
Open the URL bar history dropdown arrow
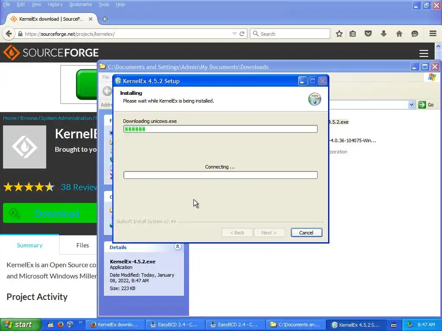(234, 34)
